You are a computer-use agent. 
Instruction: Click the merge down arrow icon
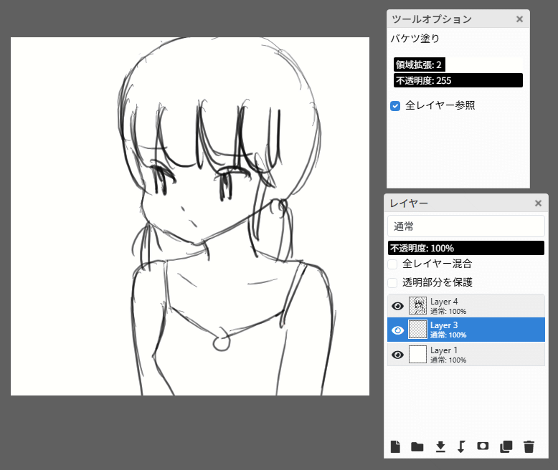click(x=440, y=447)
